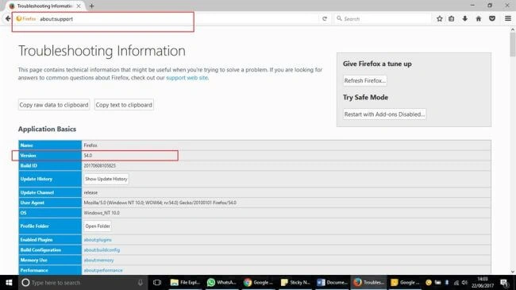The height and width of the screenshot is (290, 516).
Task: Click the browser back arrow button
Action: coord(8,19)
